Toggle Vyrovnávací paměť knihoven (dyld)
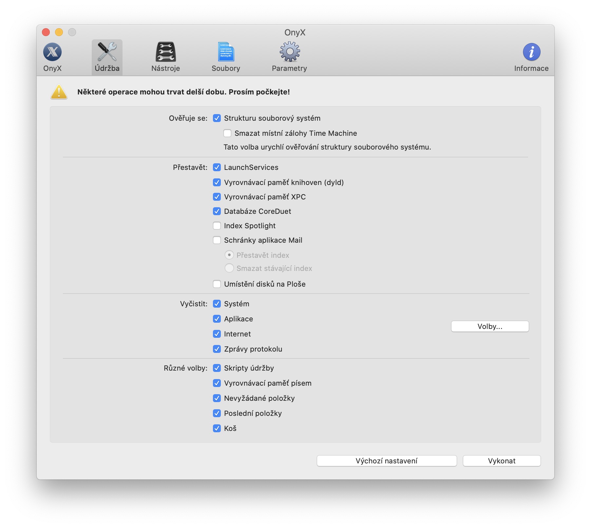 click(217, 182)
